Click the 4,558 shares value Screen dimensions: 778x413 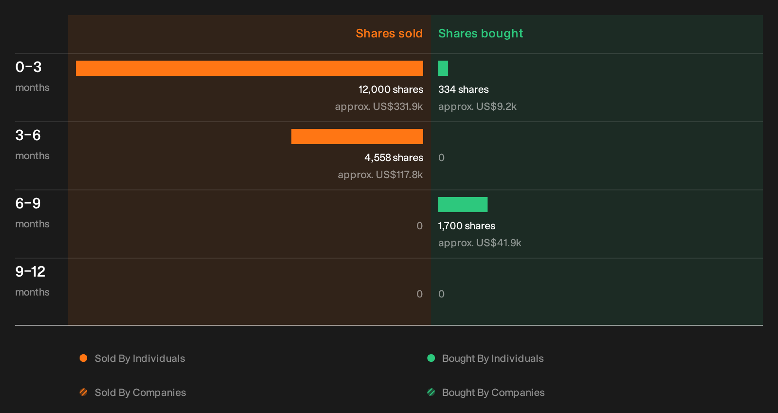point(394,158)
